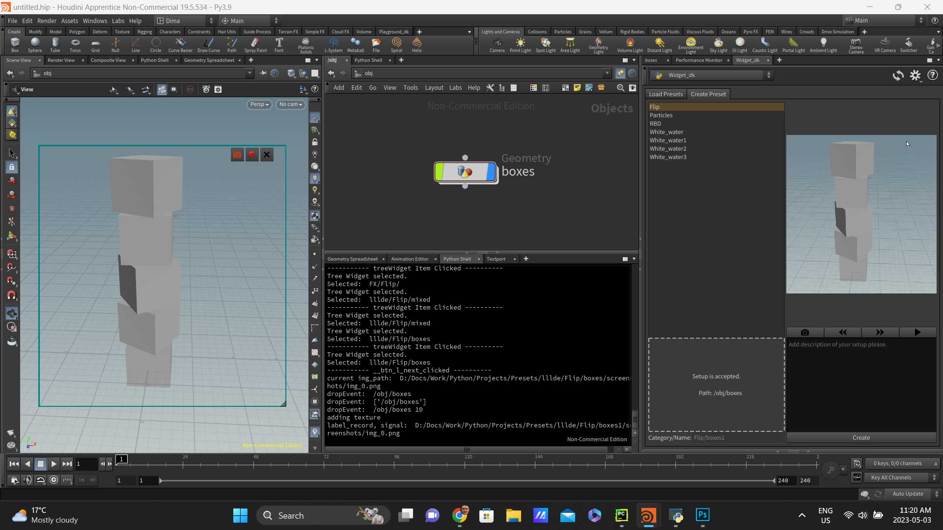943x530 pixels.
Task: Expand the No cam camera dropdown
Action: 290,105
